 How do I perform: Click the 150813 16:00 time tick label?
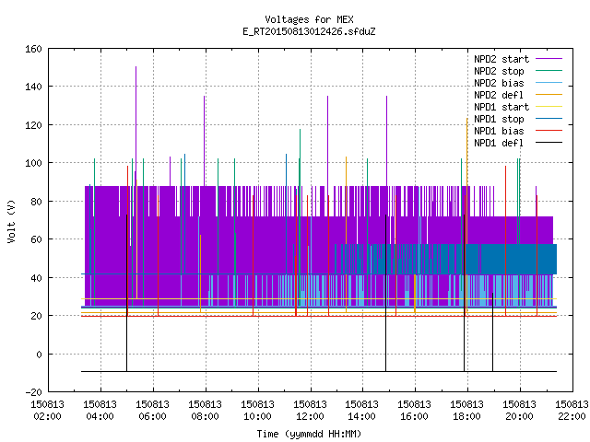pyautogui.click(x=414, y=410)
